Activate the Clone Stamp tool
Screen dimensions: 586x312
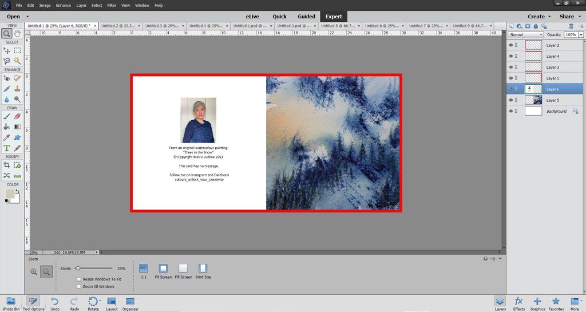17,89
